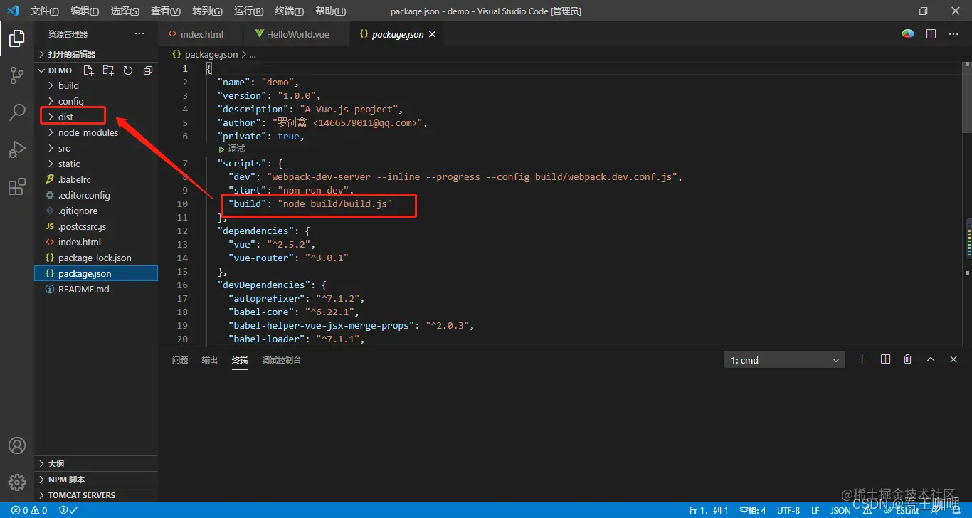Expand the src folder

point(96,148)
